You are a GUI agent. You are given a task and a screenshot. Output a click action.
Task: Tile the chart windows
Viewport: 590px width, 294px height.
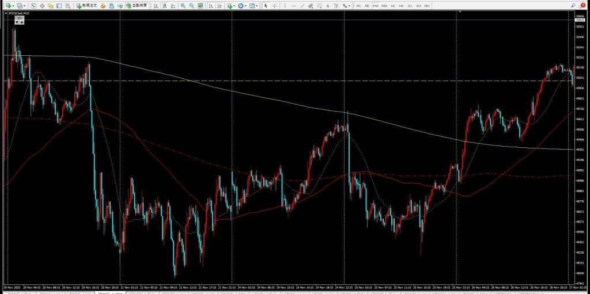[x=201, y=5]
